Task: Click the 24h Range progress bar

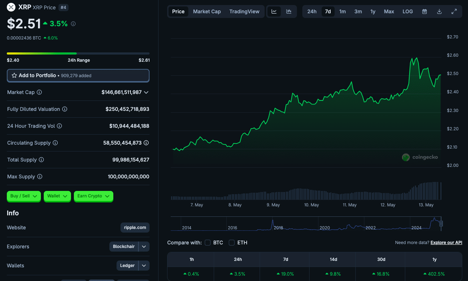Action: click(78, 53)
